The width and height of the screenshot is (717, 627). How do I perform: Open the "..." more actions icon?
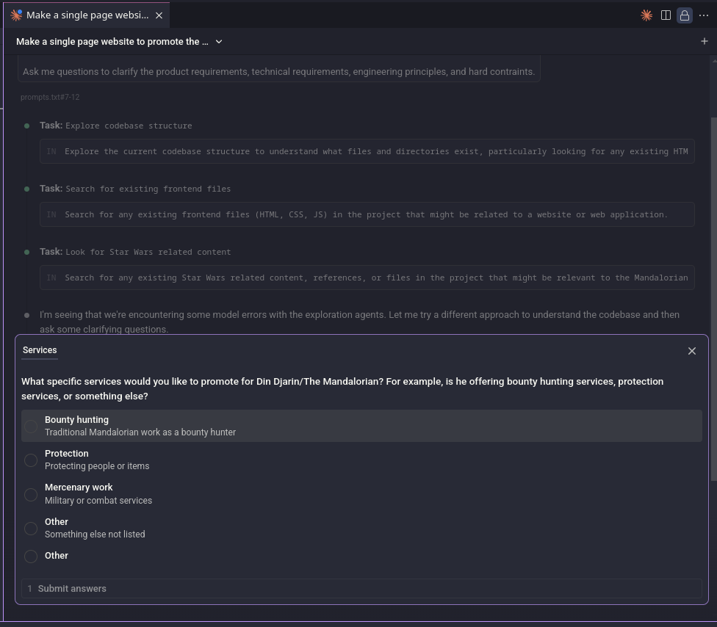click(x=704, y=15)
